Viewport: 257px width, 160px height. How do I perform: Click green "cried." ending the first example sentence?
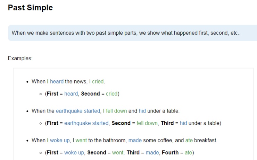[98, 82]
